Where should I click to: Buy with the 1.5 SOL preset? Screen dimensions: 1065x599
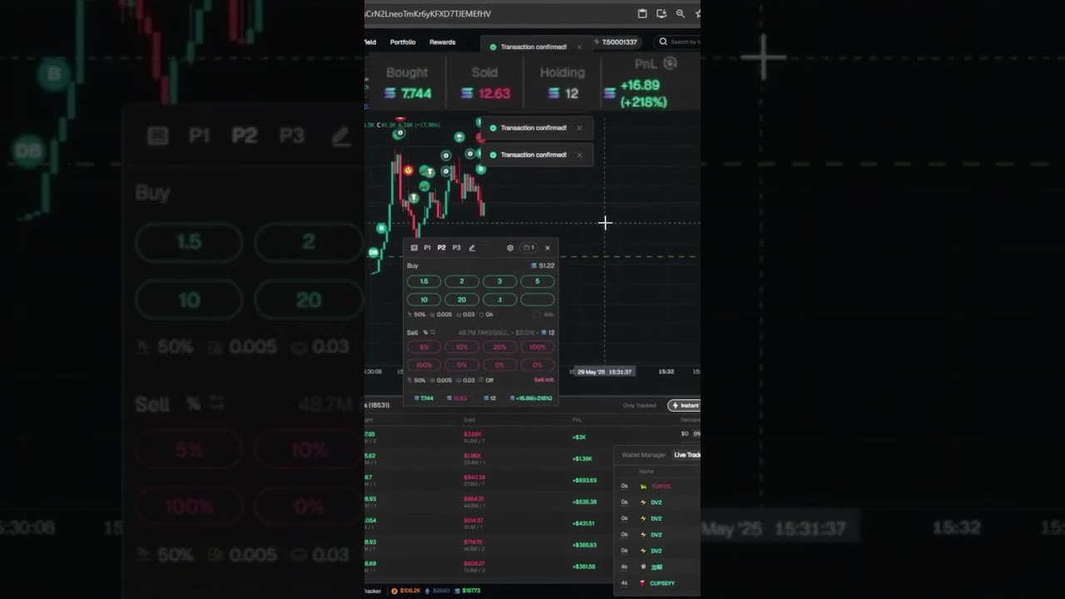click(424, 281)
